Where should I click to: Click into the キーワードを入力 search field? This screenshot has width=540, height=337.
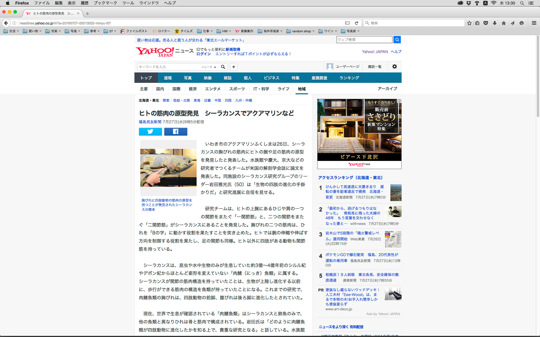(168, 67)
